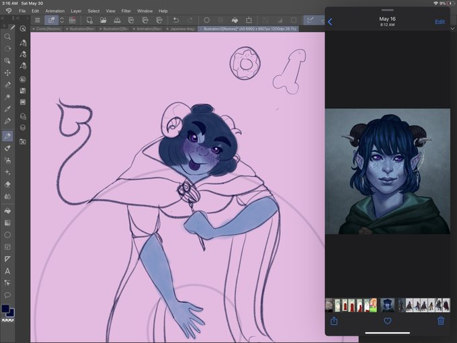Click the Fill icon in command bar
The width and height of the screenshot is (457, 343).
coord(235,20)
